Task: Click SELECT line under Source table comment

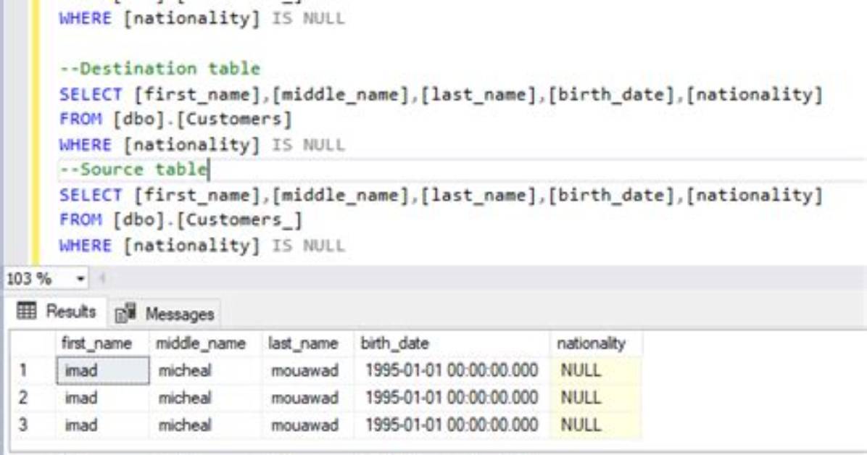Action: point(441,195)
